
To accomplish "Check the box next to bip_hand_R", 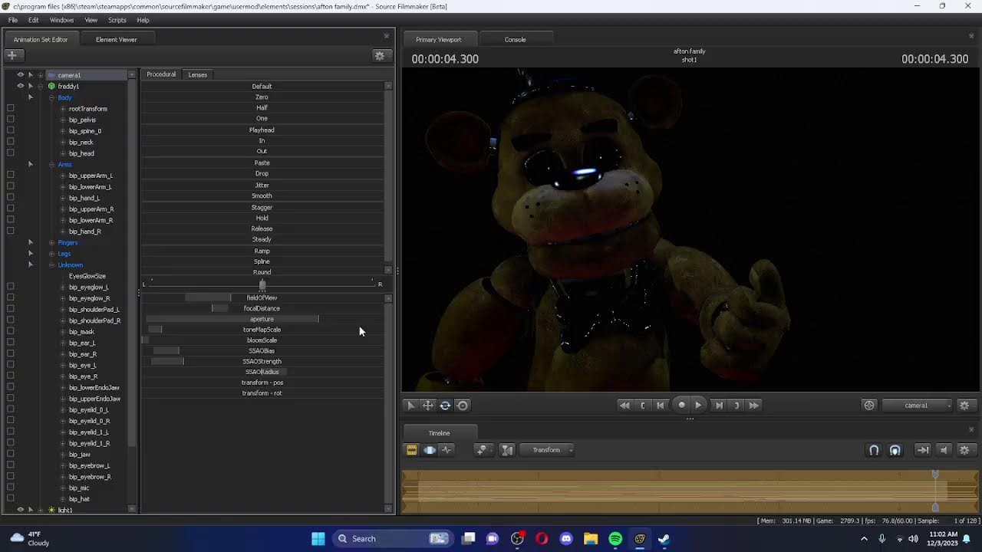I will (x=10, y=232).
